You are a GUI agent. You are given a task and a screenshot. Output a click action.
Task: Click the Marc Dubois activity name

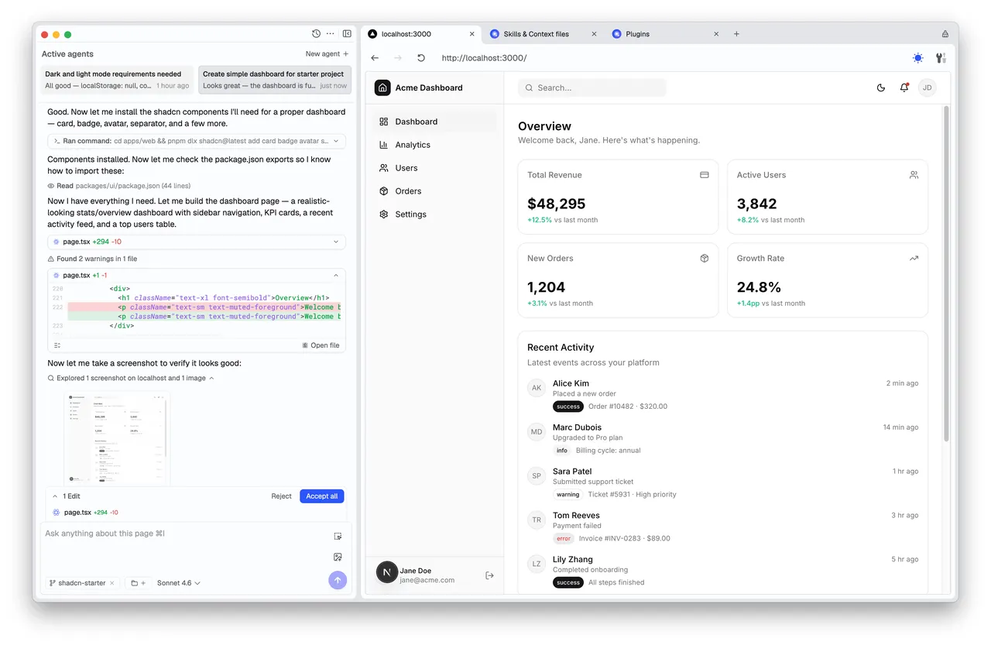click(x=577, y=427)
